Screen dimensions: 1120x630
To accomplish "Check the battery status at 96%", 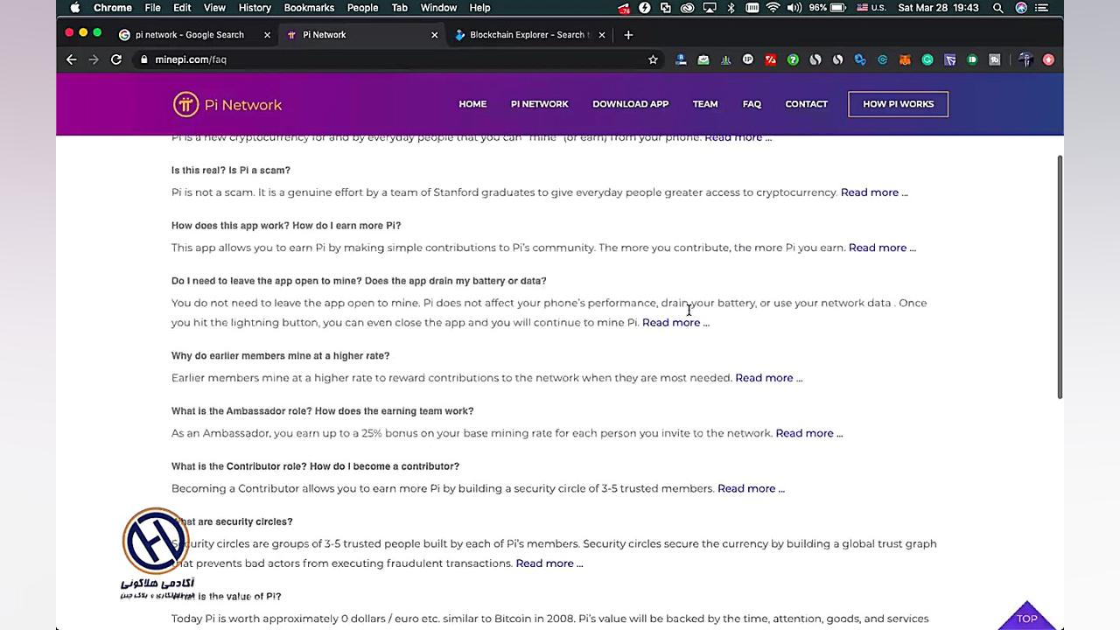I will (x=827, y=8).
